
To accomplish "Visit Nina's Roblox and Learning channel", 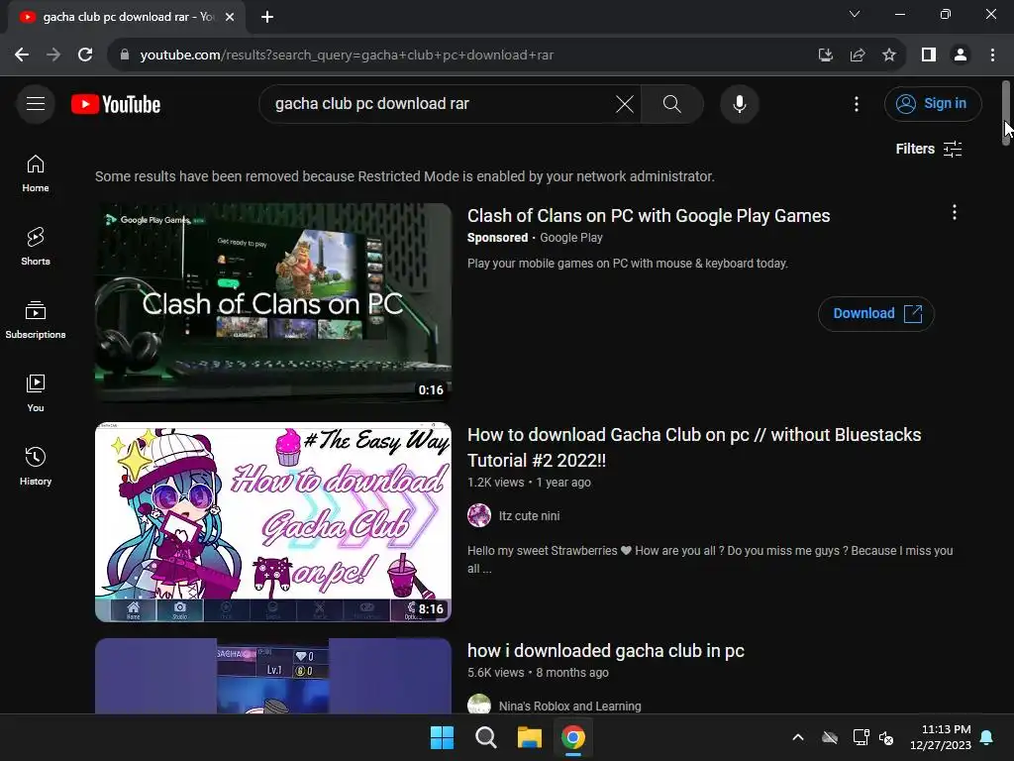I will tap(569, 706).
